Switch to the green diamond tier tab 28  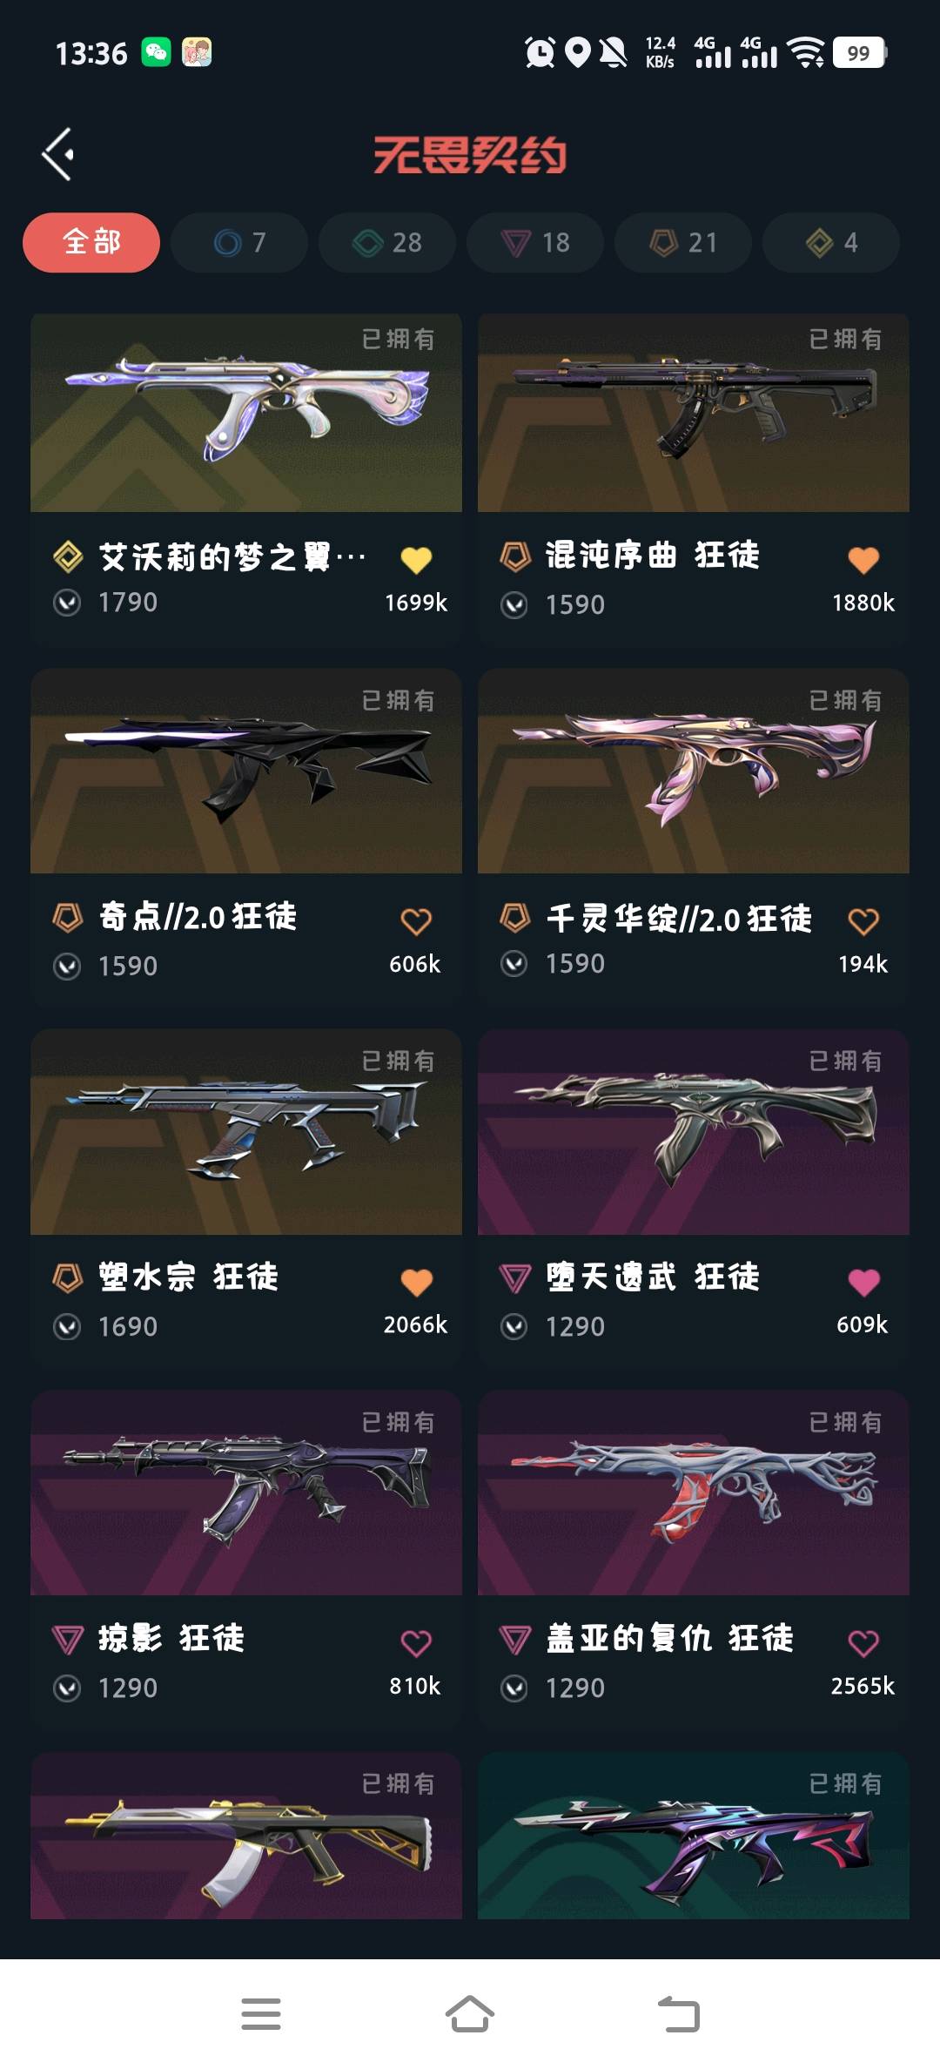coord(387,242)
